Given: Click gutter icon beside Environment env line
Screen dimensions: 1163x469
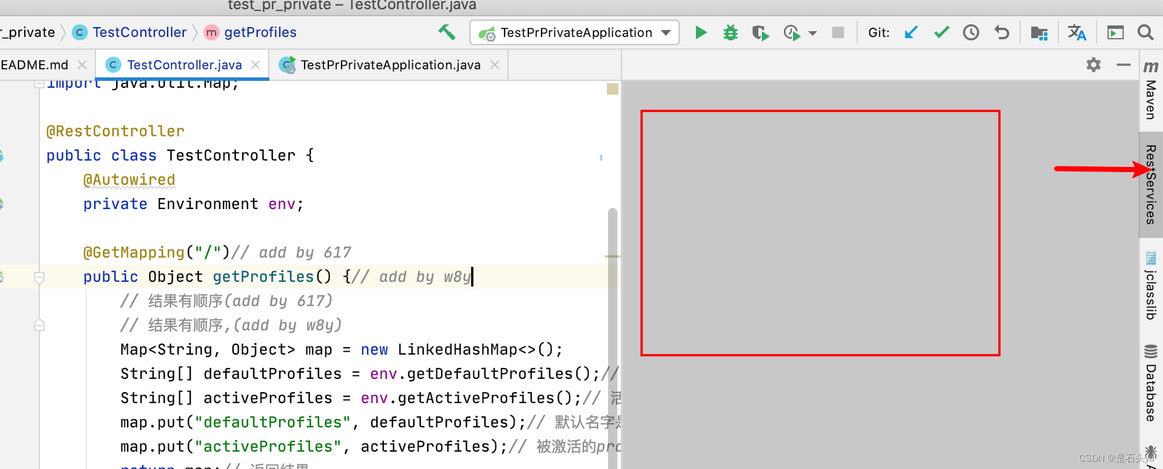Looking at the screenshot, I should 1,204.
